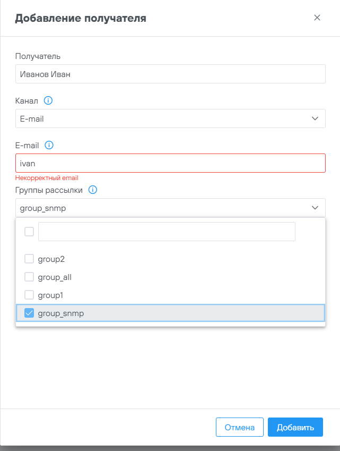Show the info tooltip for Группы рассылки

(93, 190)
